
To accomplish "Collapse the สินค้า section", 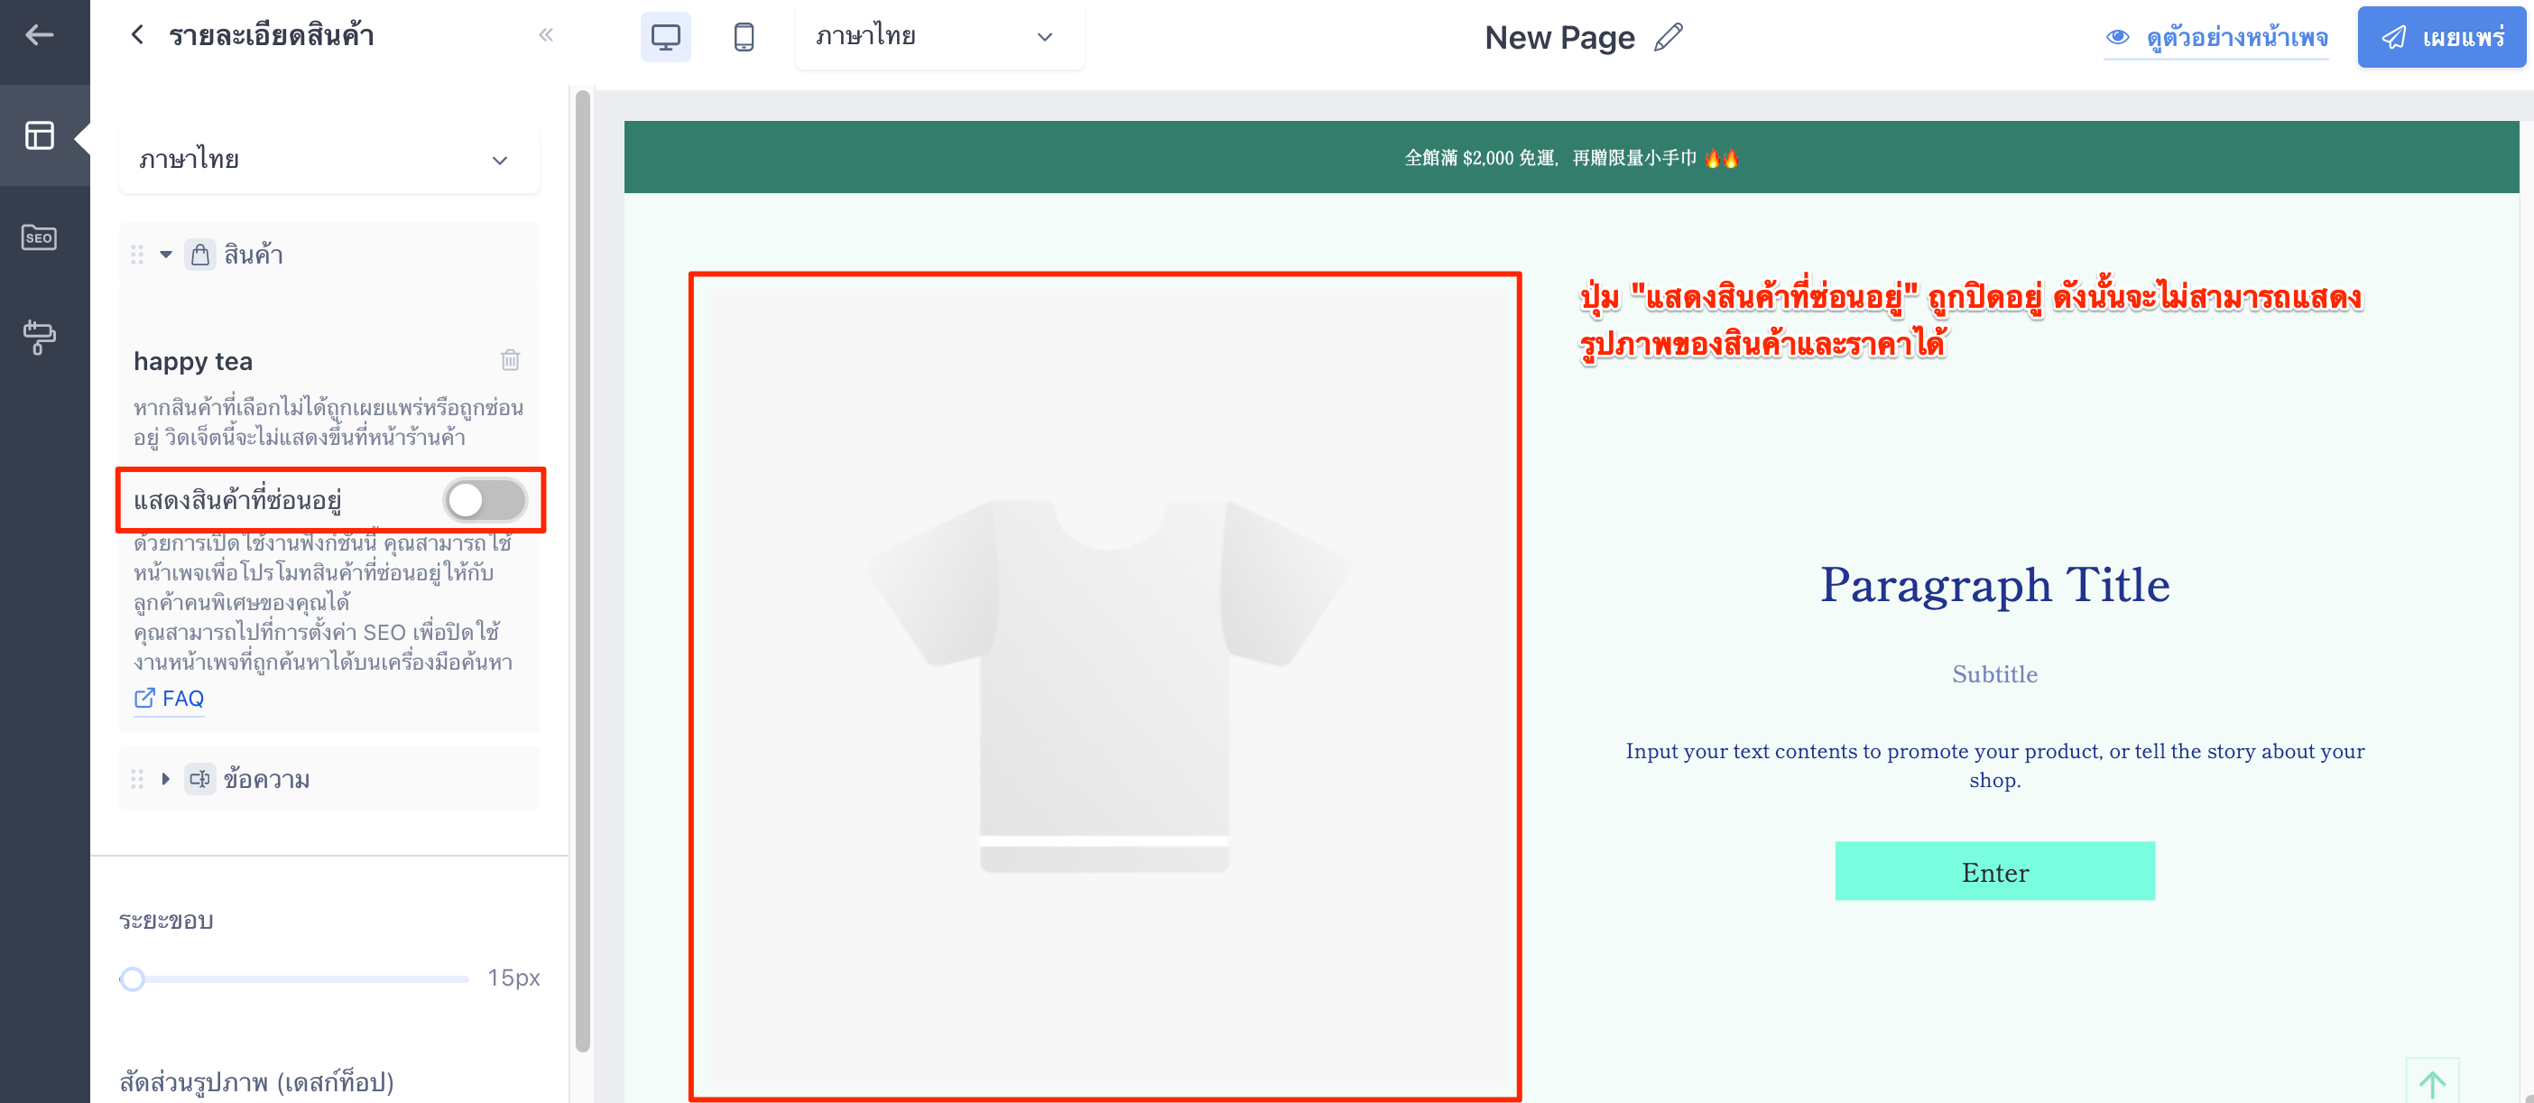I will (x=166, y=255).
